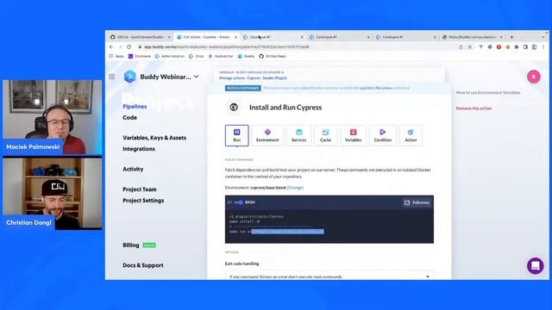
Task: Open the Run settings tab
Action: click(236, 135)
